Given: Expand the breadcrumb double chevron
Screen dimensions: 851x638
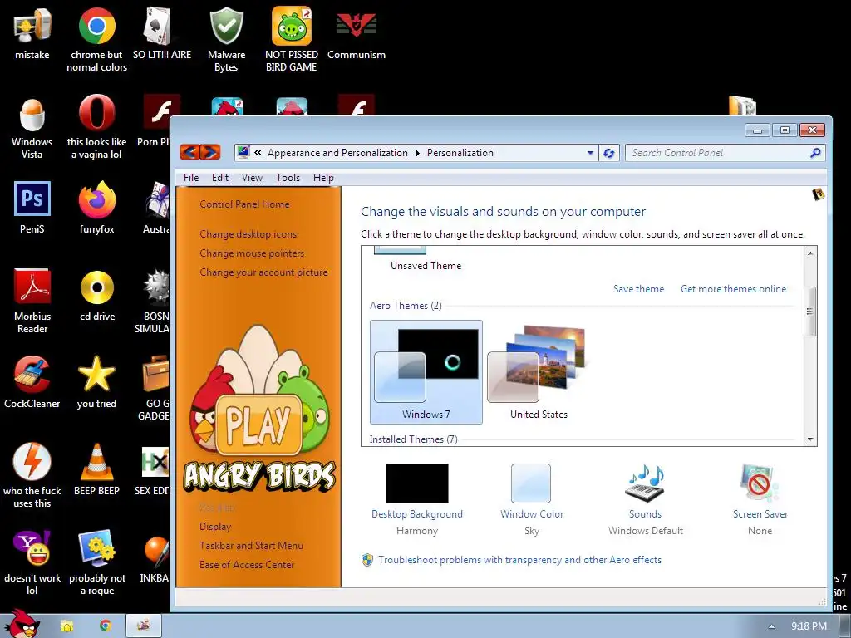Looking at the screenshot, I should (258, 153).
